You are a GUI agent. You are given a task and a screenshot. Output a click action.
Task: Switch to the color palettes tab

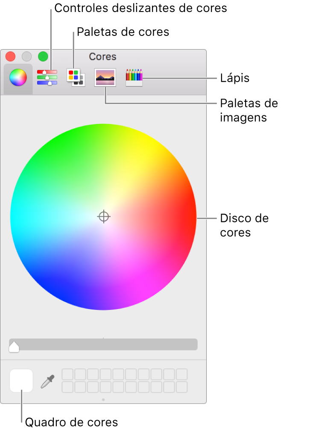[x=76, y=78]
